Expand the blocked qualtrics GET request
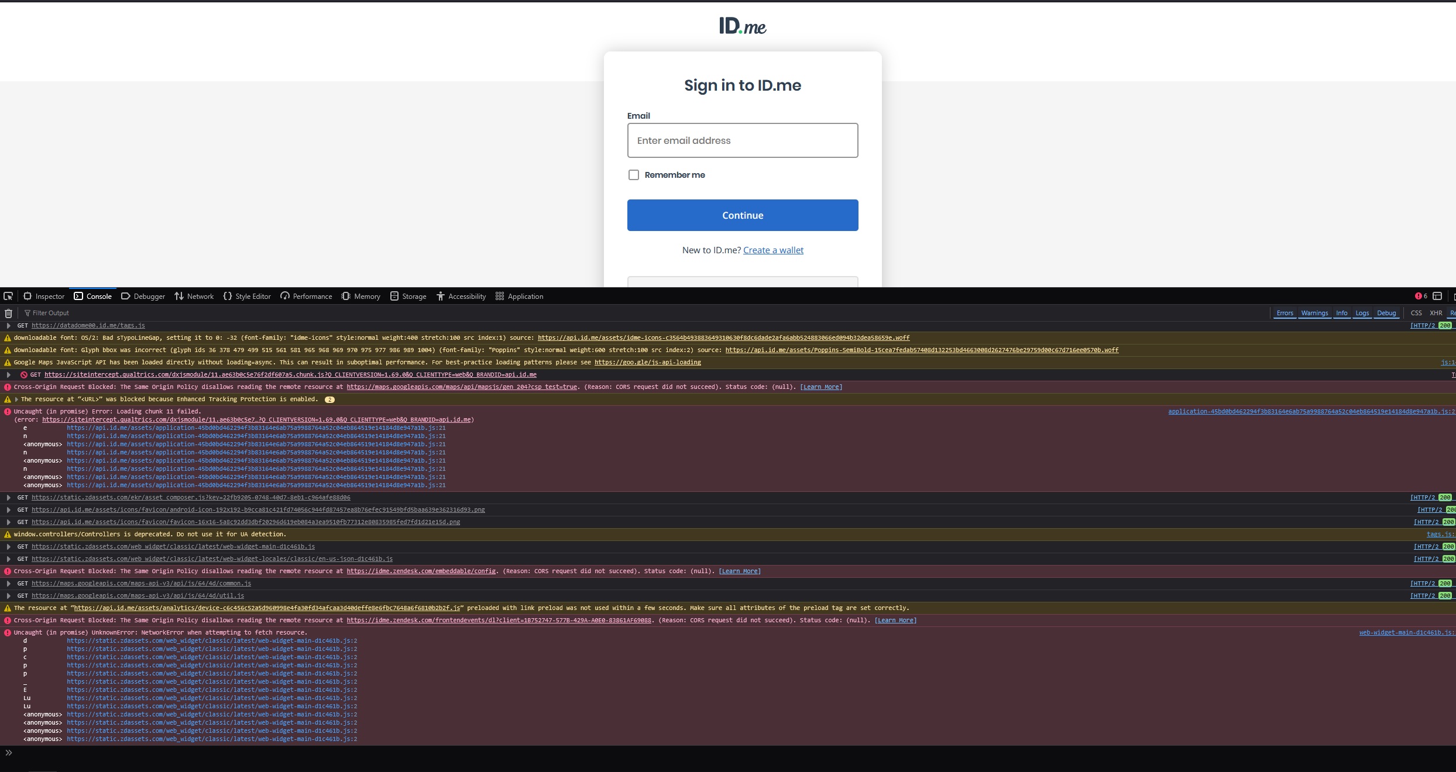The width and height of the screenshot is (1456, 772). point(9,375)
